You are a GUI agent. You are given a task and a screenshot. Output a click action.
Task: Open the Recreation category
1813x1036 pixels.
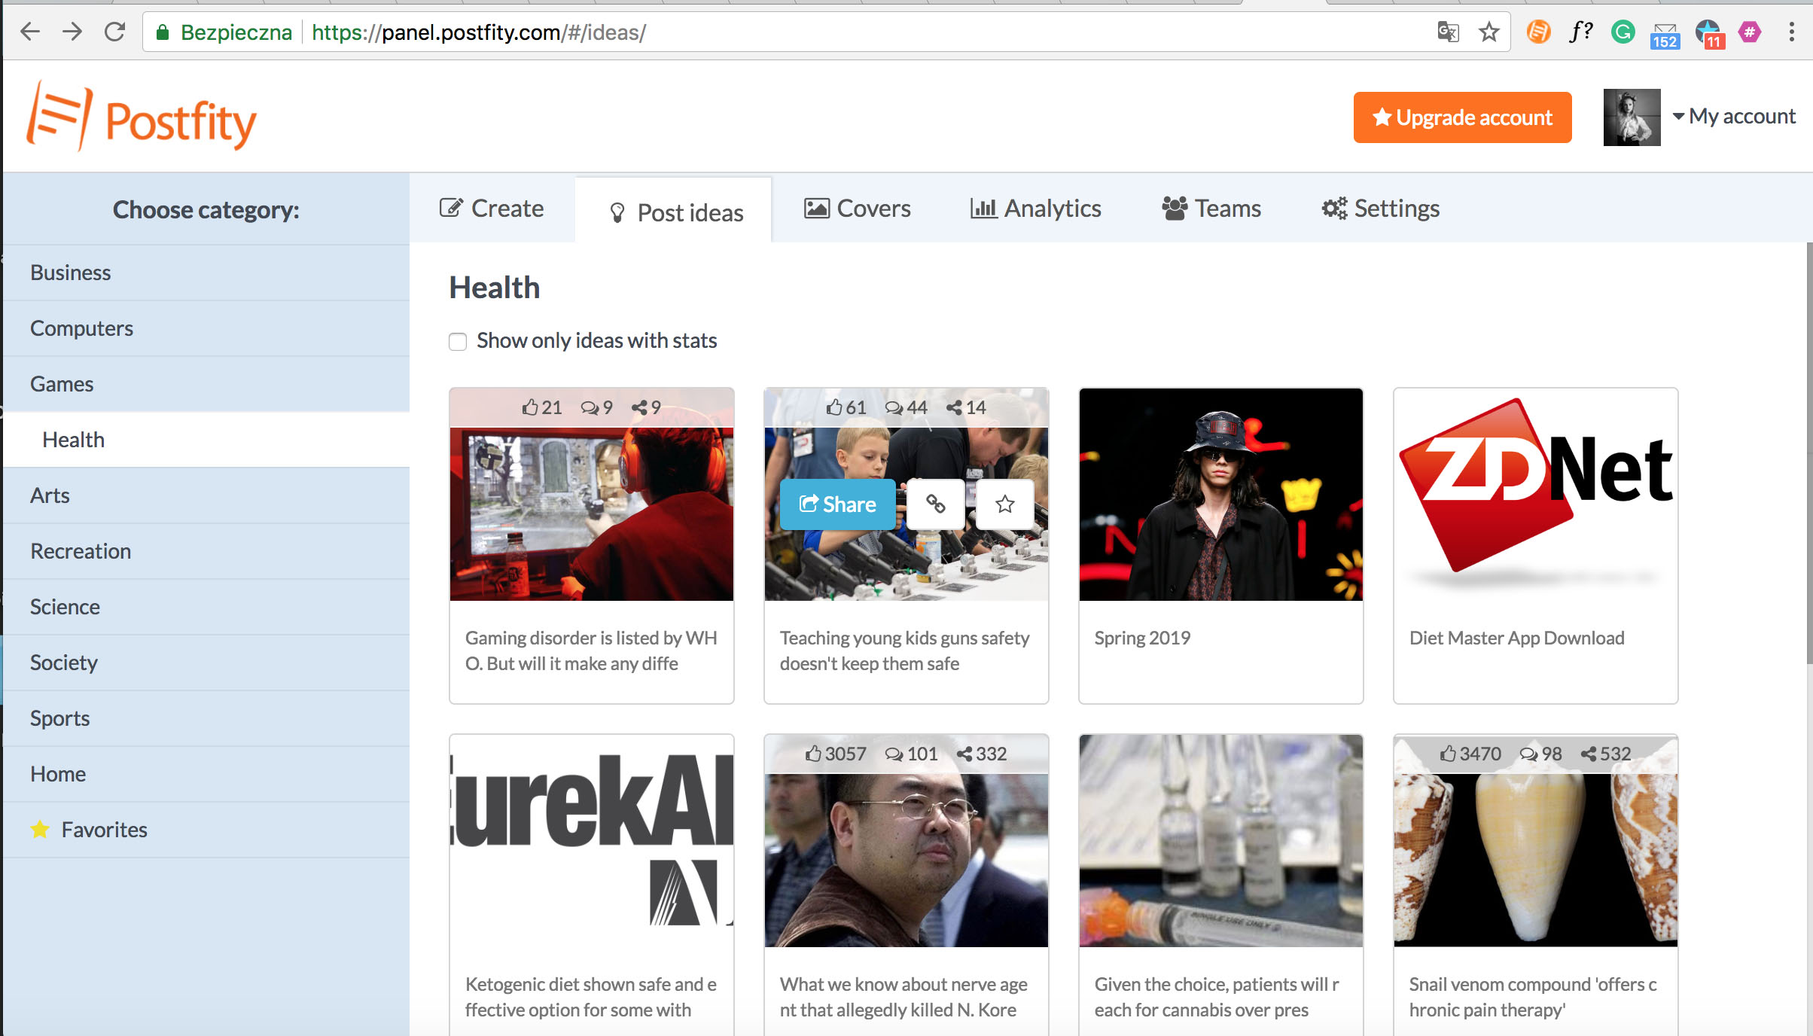pyautogui.click(x=206, y=551)
